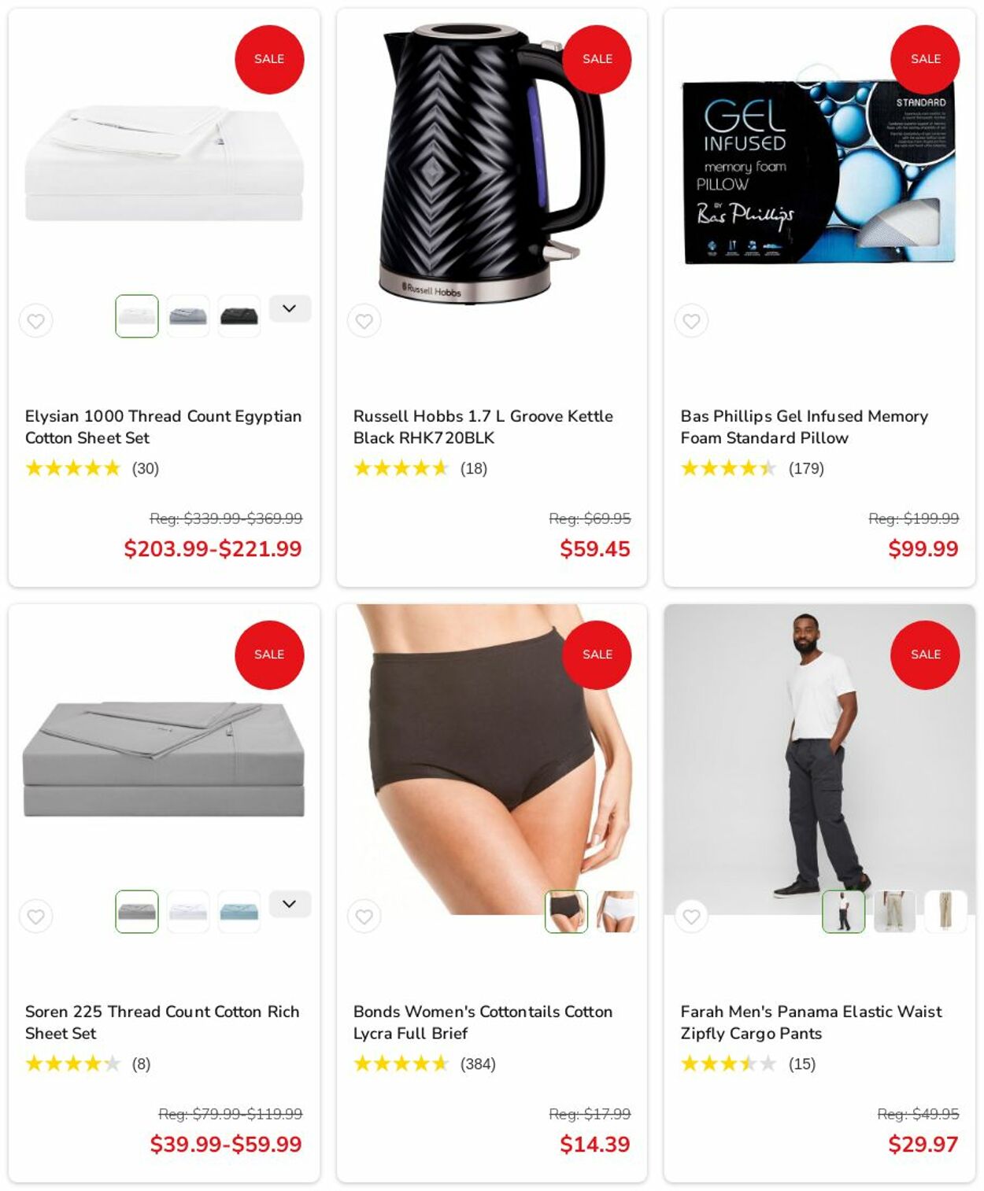The height and width of the screenshot is (1191, 984).
Task: Save Bonds Cottontails brief with heart icon
Action: (364, 916)
